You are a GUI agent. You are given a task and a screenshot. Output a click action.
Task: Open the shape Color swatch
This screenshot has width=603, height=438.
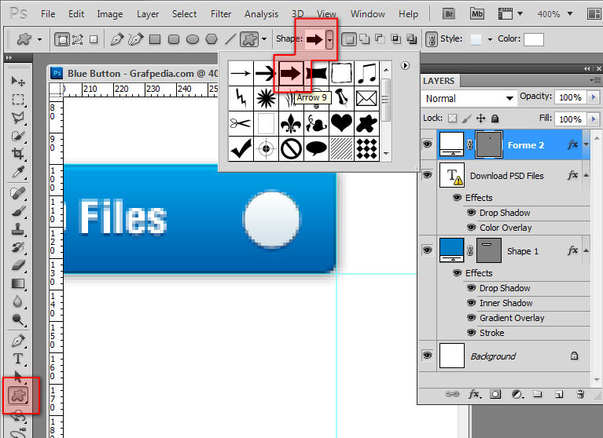[534, 39]
